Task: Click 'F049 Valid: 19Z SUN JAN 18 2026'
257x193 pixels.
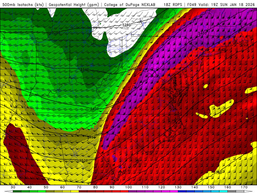Action: (221, 5)
